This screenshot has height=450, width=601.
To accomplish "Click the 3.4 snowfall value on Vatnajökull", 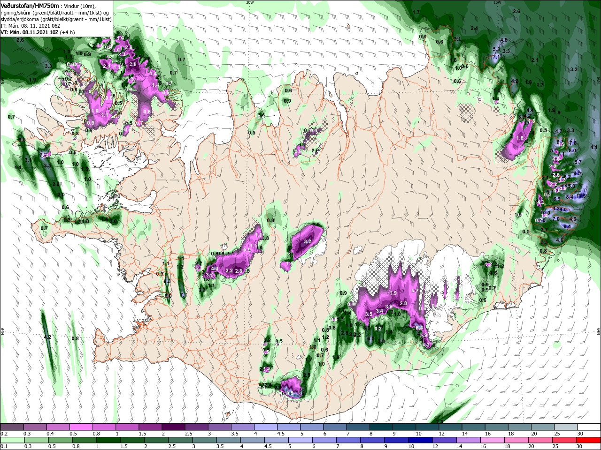I will [x=379, y=311].
